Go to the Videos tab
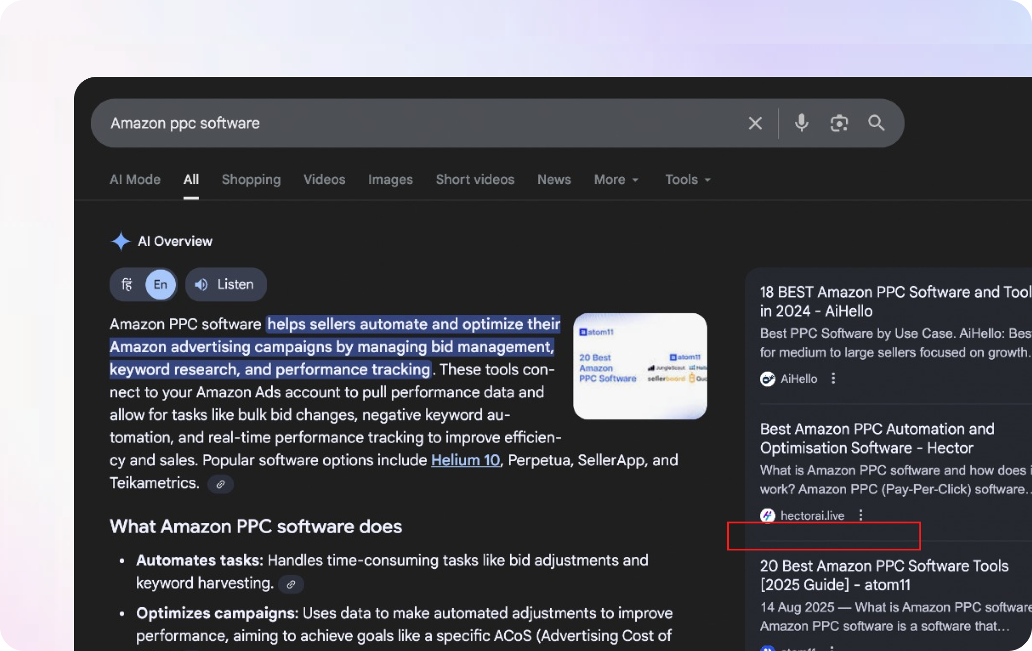 (x=325, y=180)
